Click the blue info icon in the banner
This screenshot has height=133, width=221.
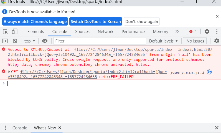coord(5,12)
